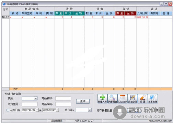Click the 名称 column header
173x124 pixels.
click(x=15, y=13)
